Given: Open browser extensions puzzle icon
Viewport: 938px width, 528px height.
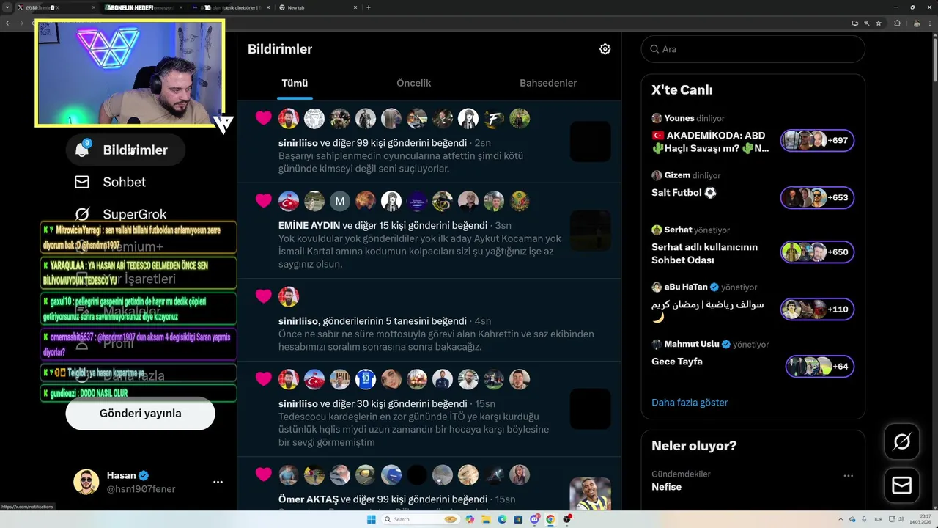Looking at the screenshot, I should 897,23.
